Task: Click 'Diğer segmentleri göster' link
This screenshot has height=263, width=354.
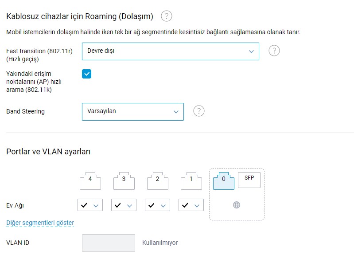Action: coord(40,223)
